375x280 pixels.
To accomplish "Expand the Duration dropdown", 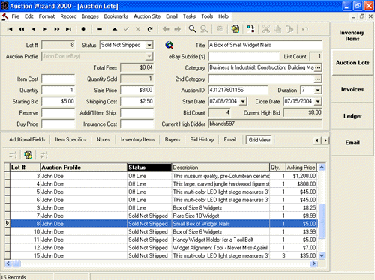I will [318, 90].
